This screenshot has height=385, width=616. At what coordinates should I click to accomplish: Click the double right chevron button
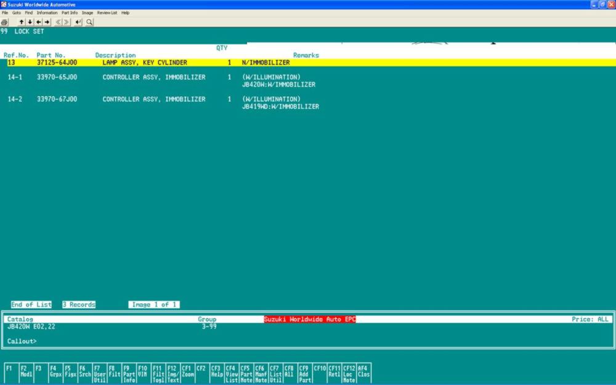[x=67, y=22]
